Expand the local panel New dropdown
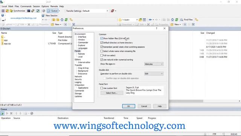 click(61, 24)
